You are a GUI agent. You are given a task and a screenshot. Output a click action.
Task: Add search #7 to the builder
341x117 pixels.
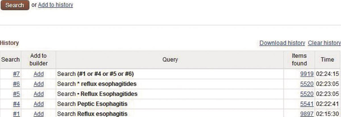tap(38, 74)
